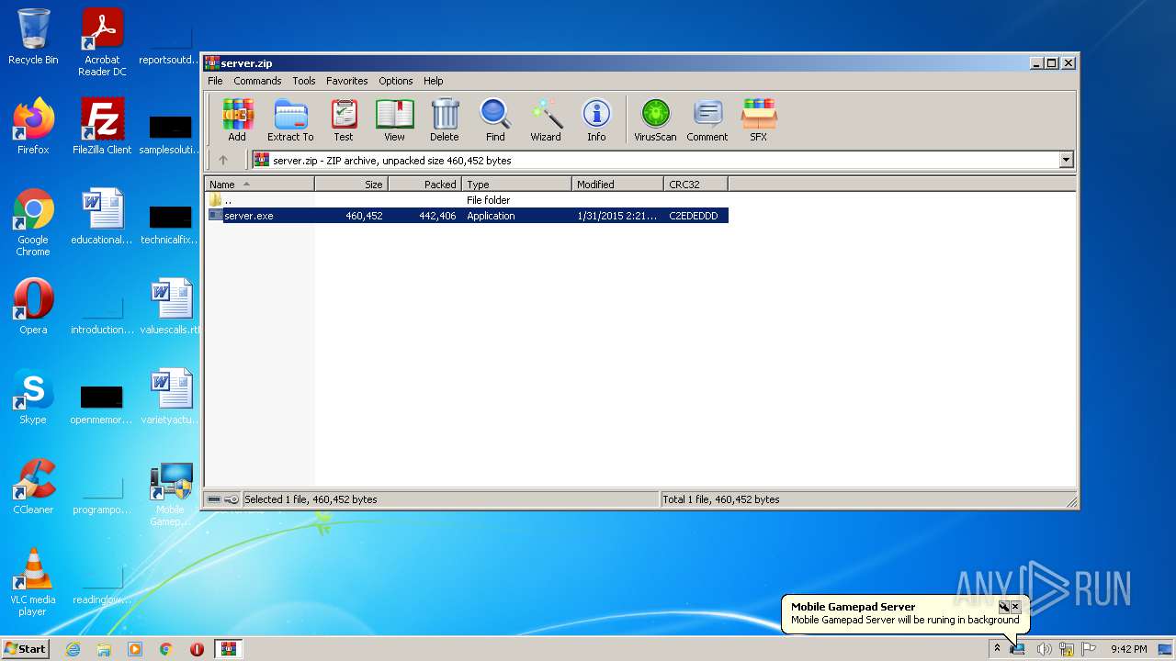Sort by the Name column header

click(x=259, y=185)
